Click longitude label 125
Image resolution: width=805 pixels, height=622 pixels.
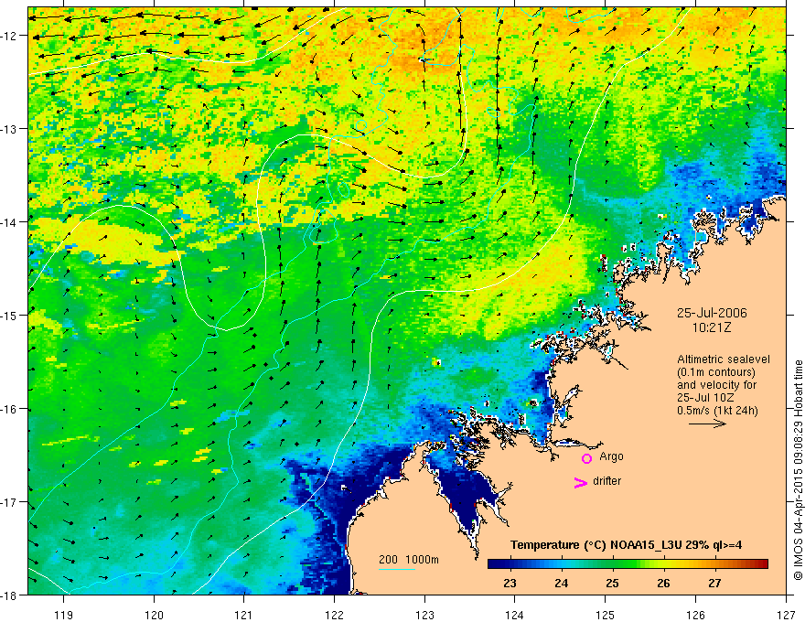pos(606,615)
